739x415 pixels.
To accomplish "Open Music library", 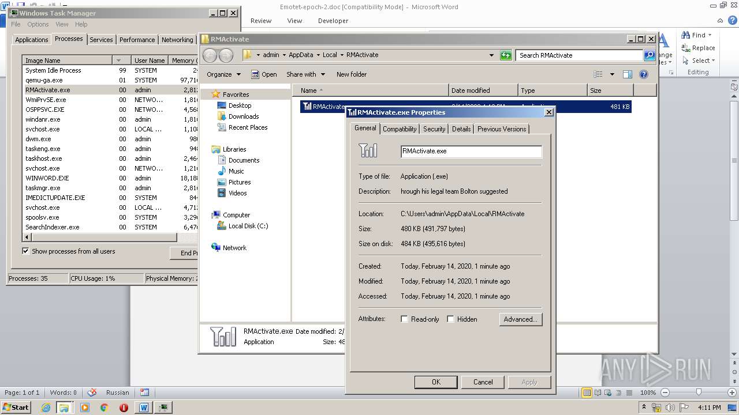I will (x=236, y=171).
